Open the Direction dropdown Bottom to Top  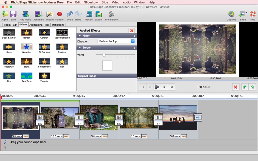[116, 41]
